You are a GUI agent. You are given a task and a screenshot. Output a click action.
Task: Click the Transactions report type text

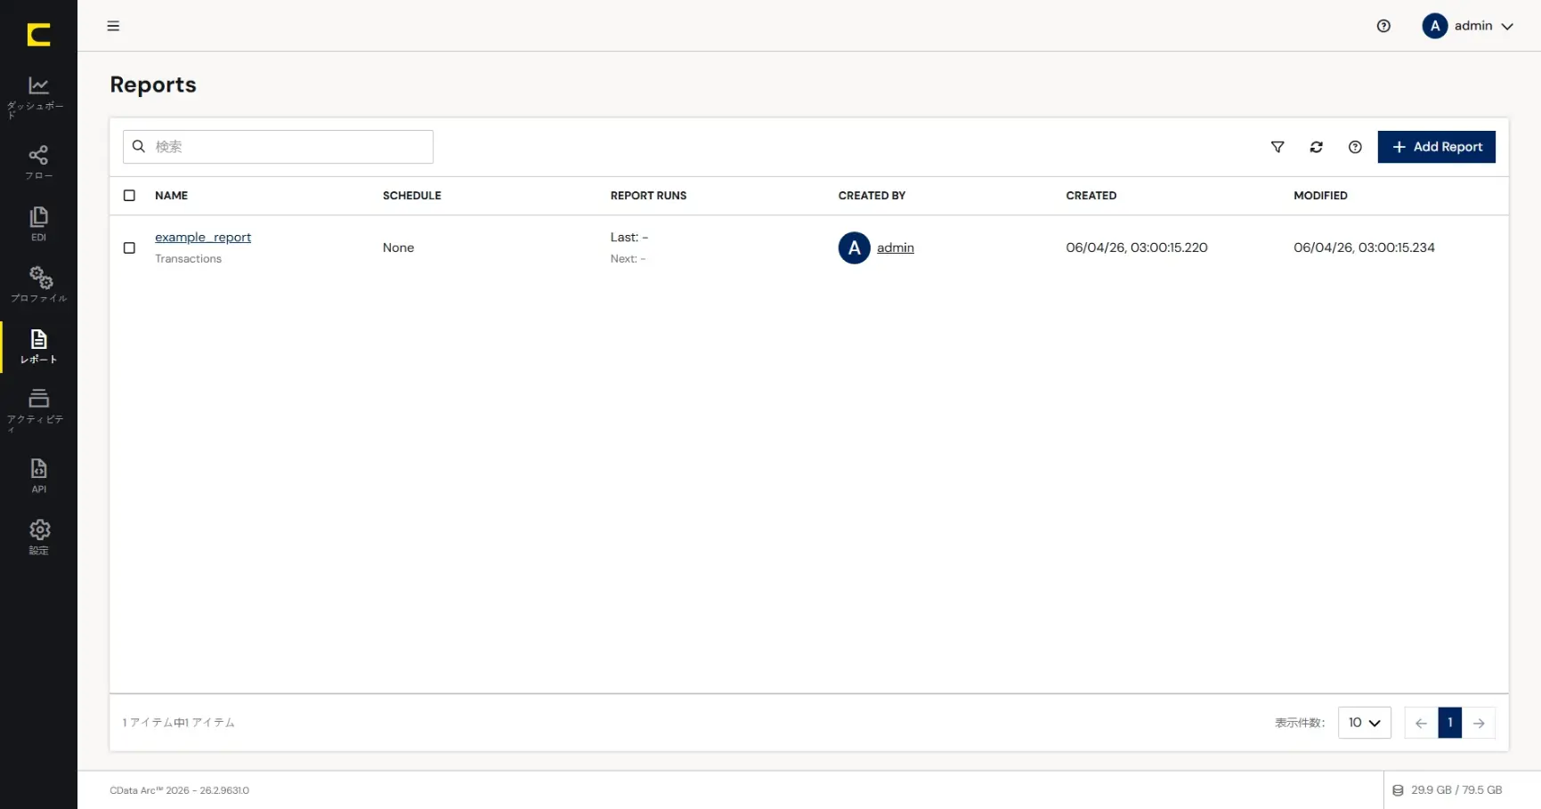(188, 259)
